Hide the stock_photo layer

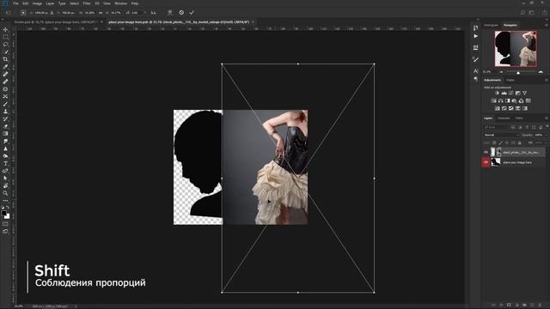pyautogui.click(x=486, y=152)
